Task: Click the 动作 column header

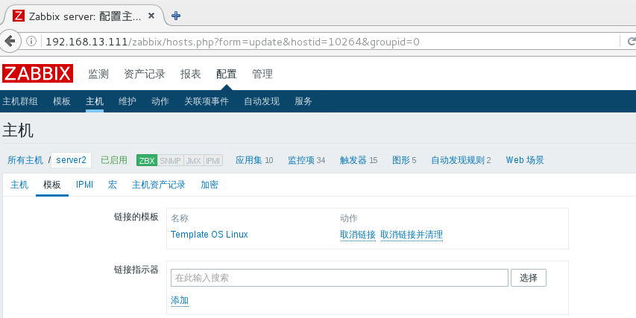Action: pos(349,218)
